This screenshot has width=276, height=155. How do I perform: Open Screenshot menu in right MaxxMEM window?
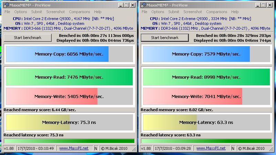click(193, 12)
